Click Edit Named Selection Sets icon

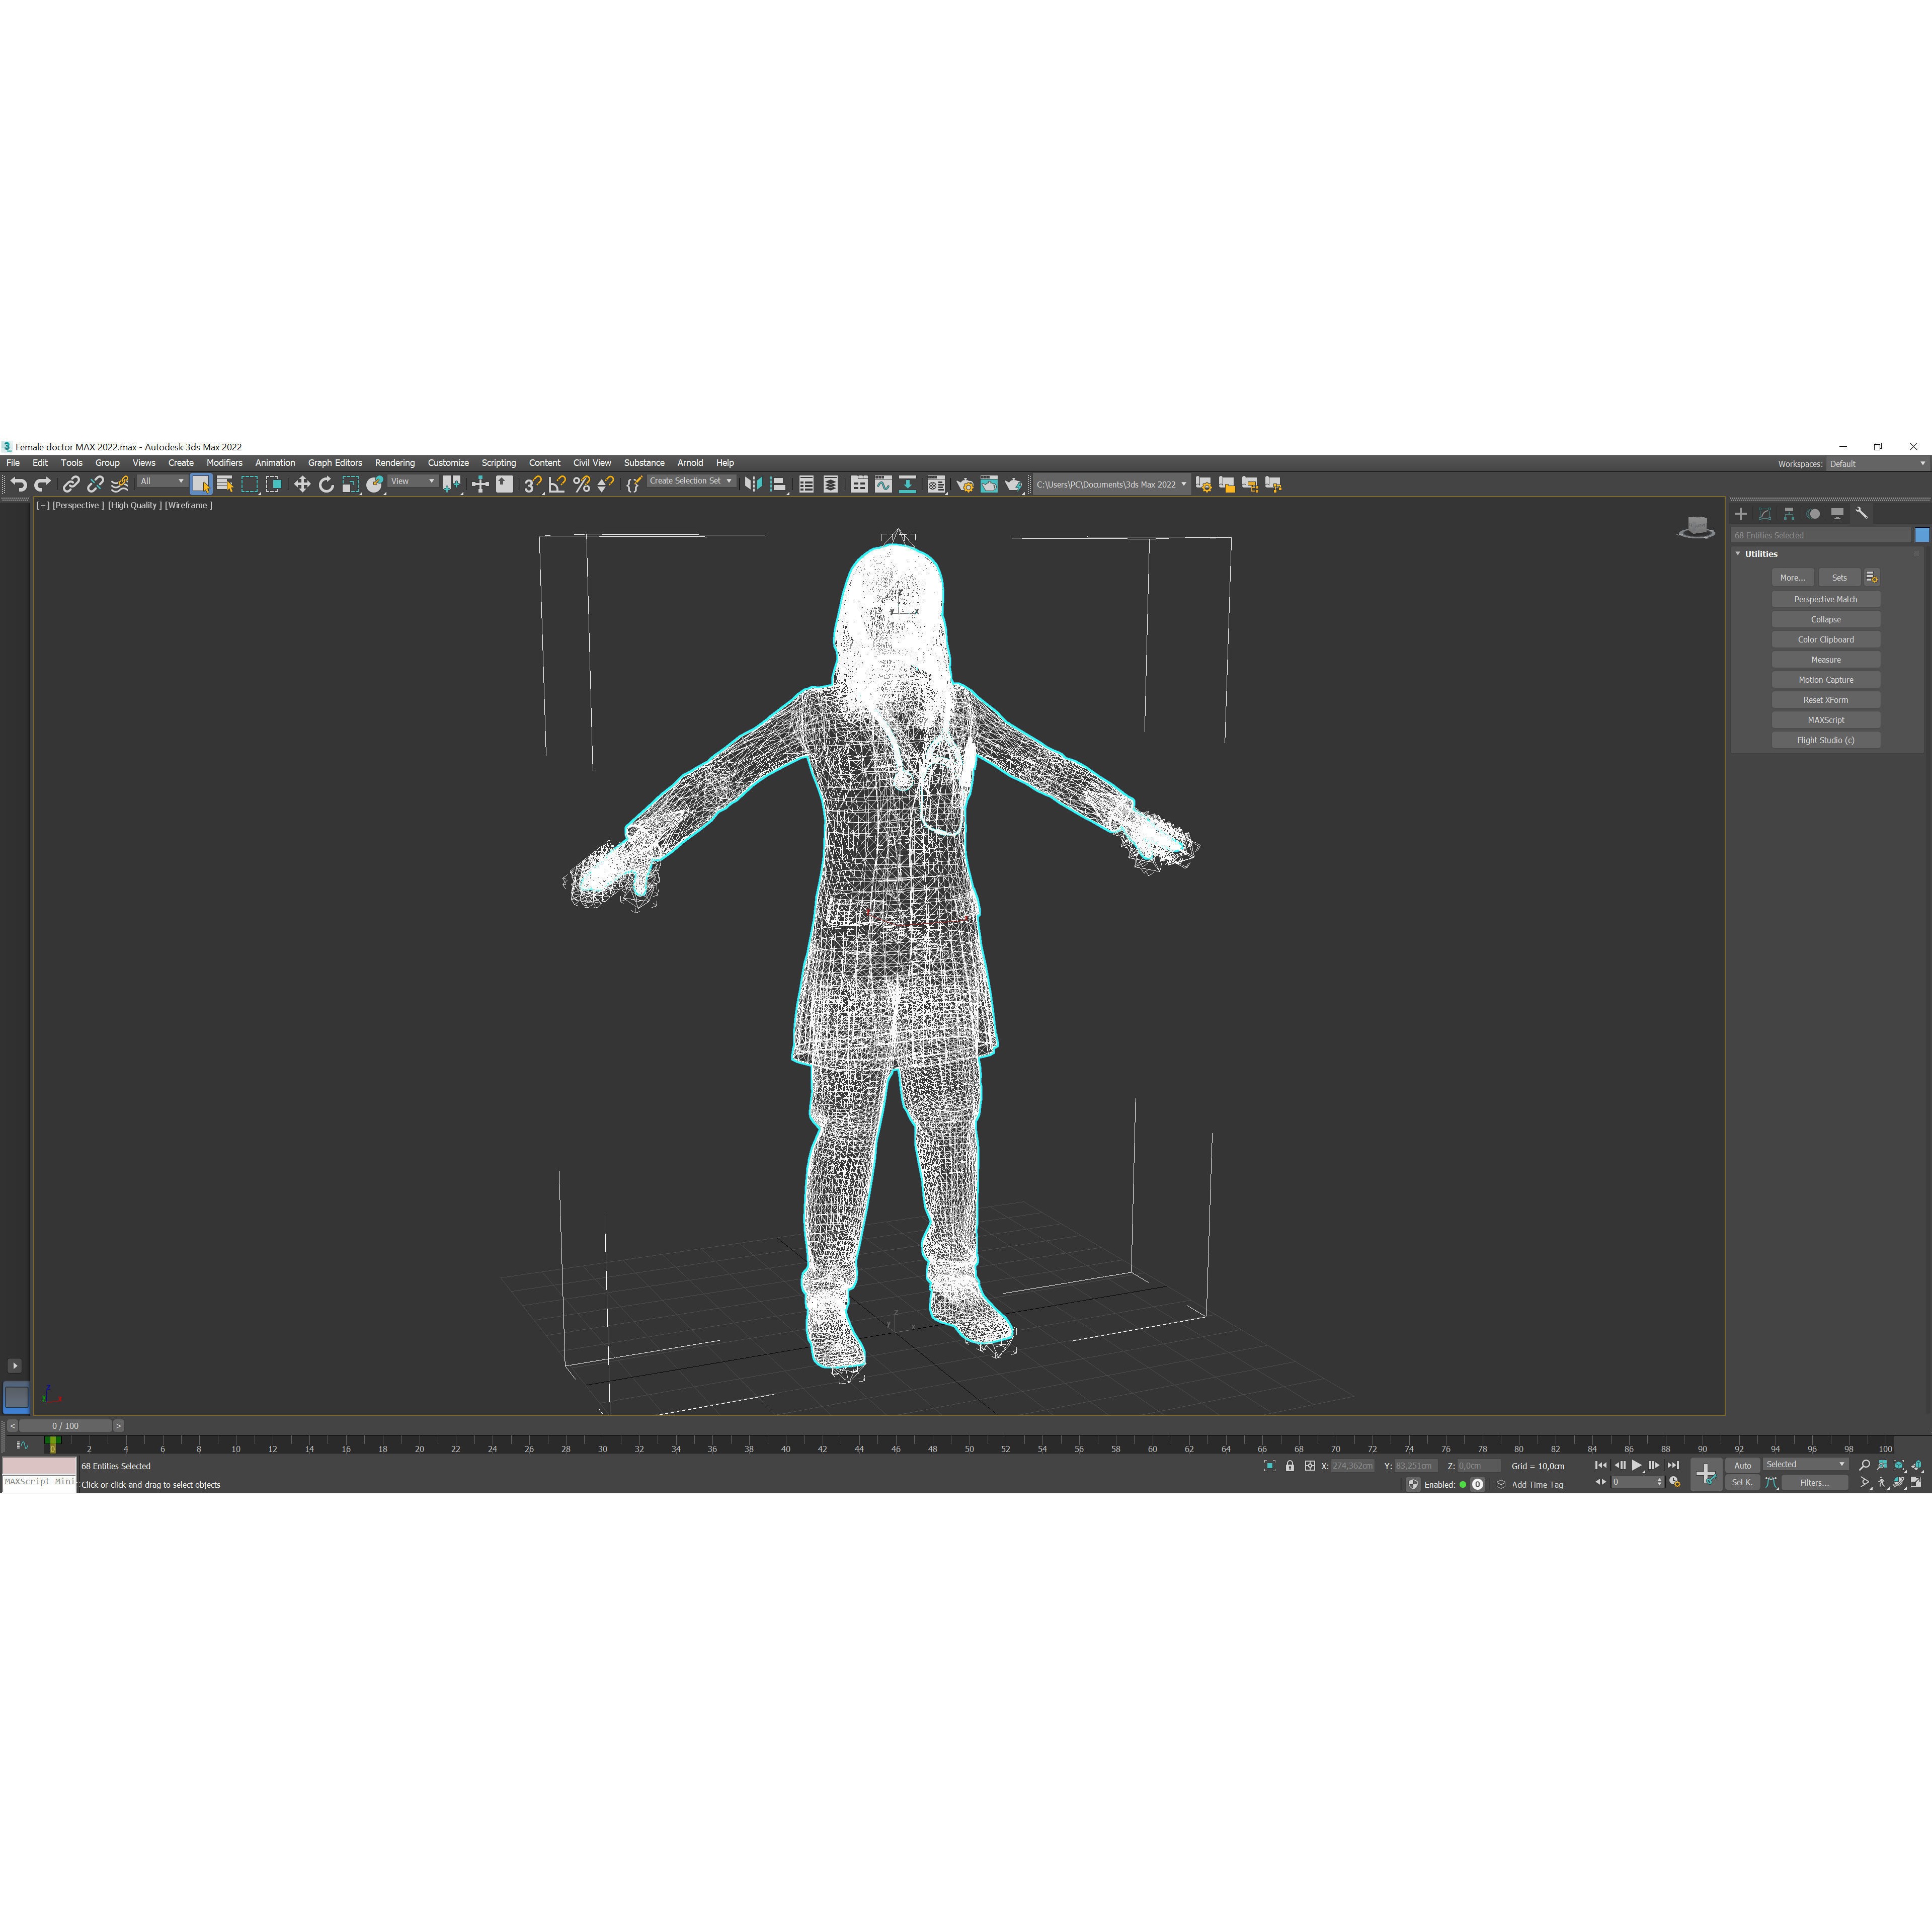tap(634, 484)
